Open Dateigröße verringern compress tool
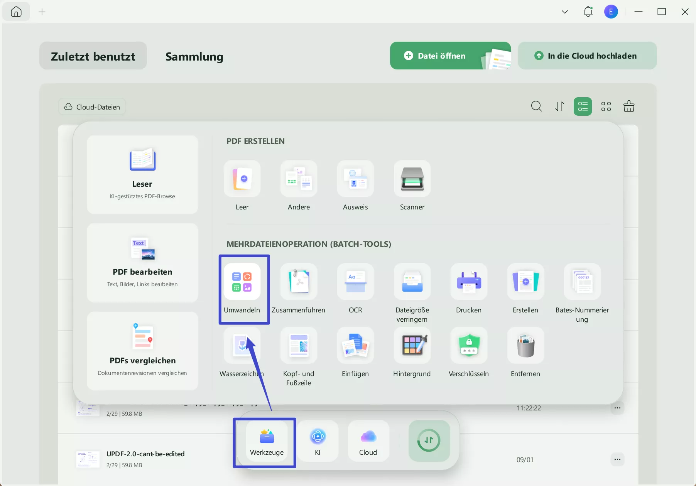Image resolution: width=696 pixels, height=486 pixels. [x=412, y=282]
